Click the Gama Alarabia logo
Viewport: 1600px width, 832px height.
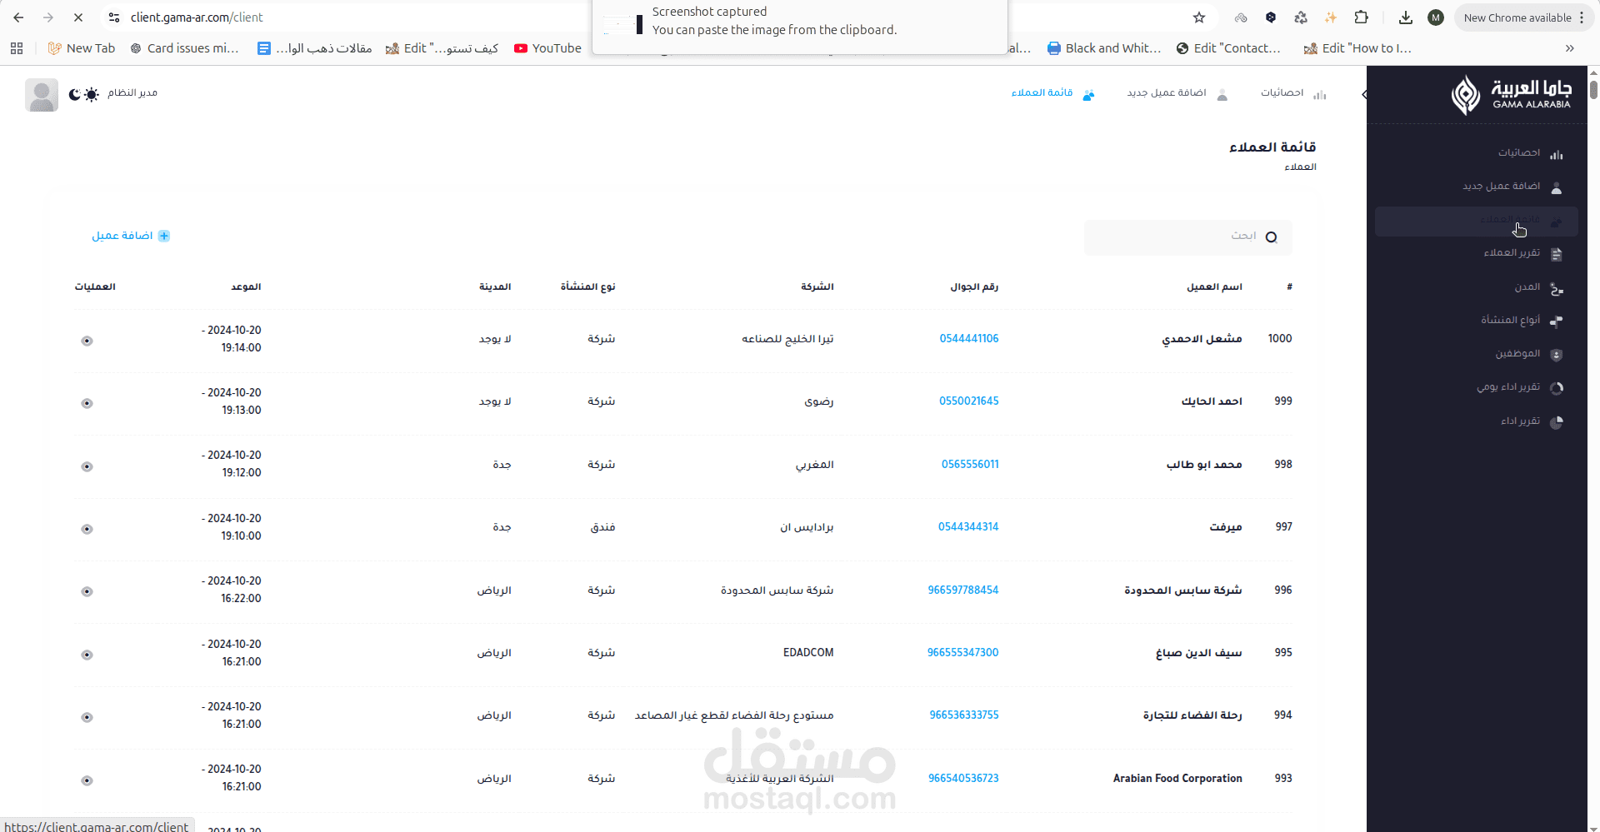pyautogui.click(x=1511, y=95)
